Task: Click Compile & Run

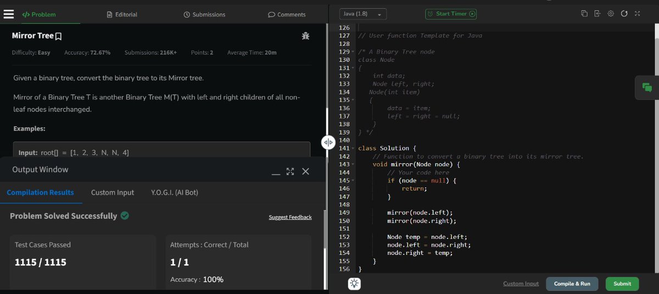Action: (x=572, y=284)
